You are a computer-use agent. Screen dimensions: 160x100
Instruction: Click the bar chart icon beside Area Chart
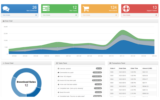pos(3,21)
